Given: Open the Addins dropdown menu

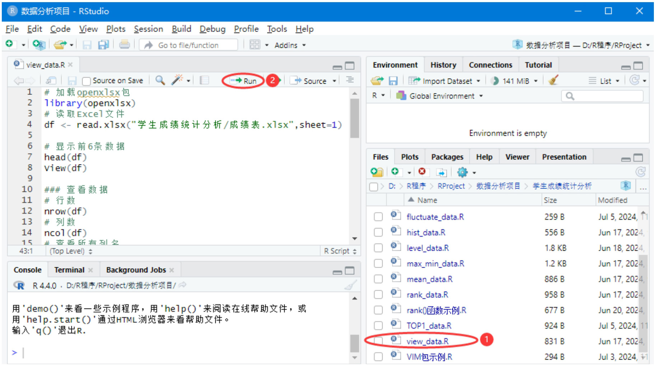Looking at the screenshot, I should click(x=290, y=45).
